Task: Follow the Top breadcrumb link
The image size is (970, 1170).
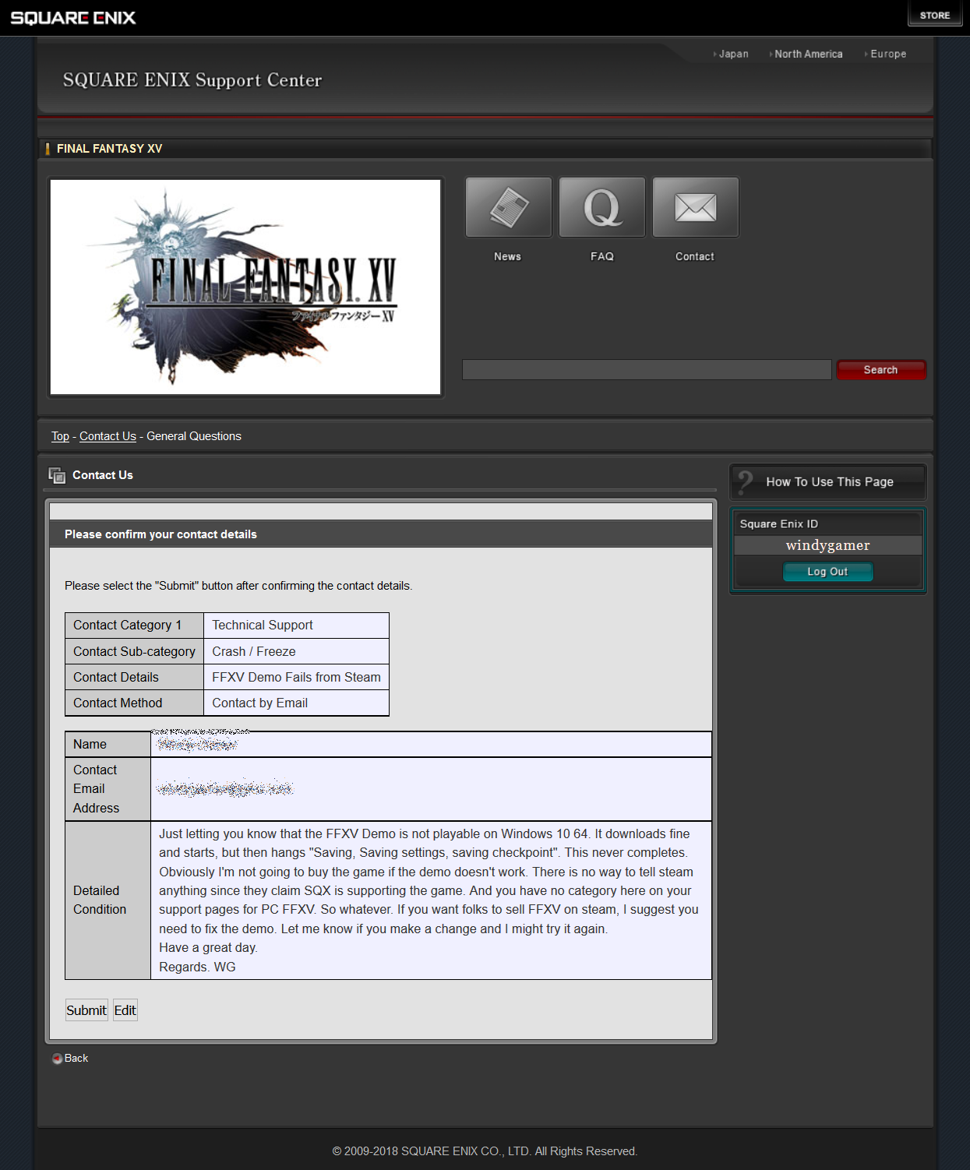Action: pyautogui.click(x=60, y=436)
